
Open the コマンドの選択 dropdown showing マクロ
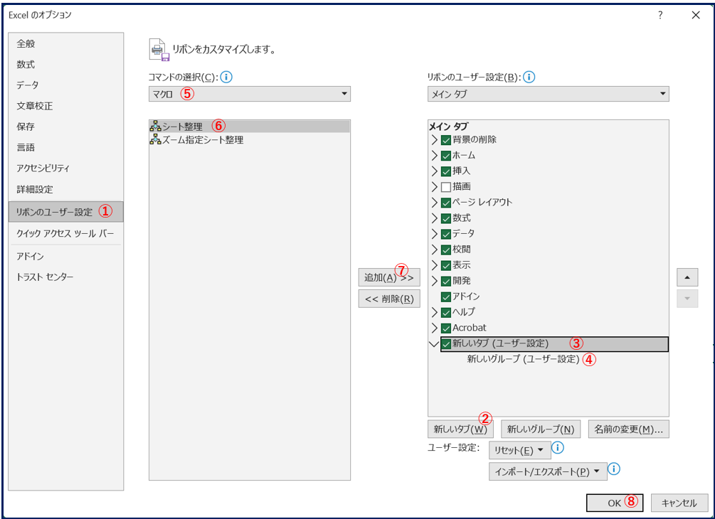(250, 94)
